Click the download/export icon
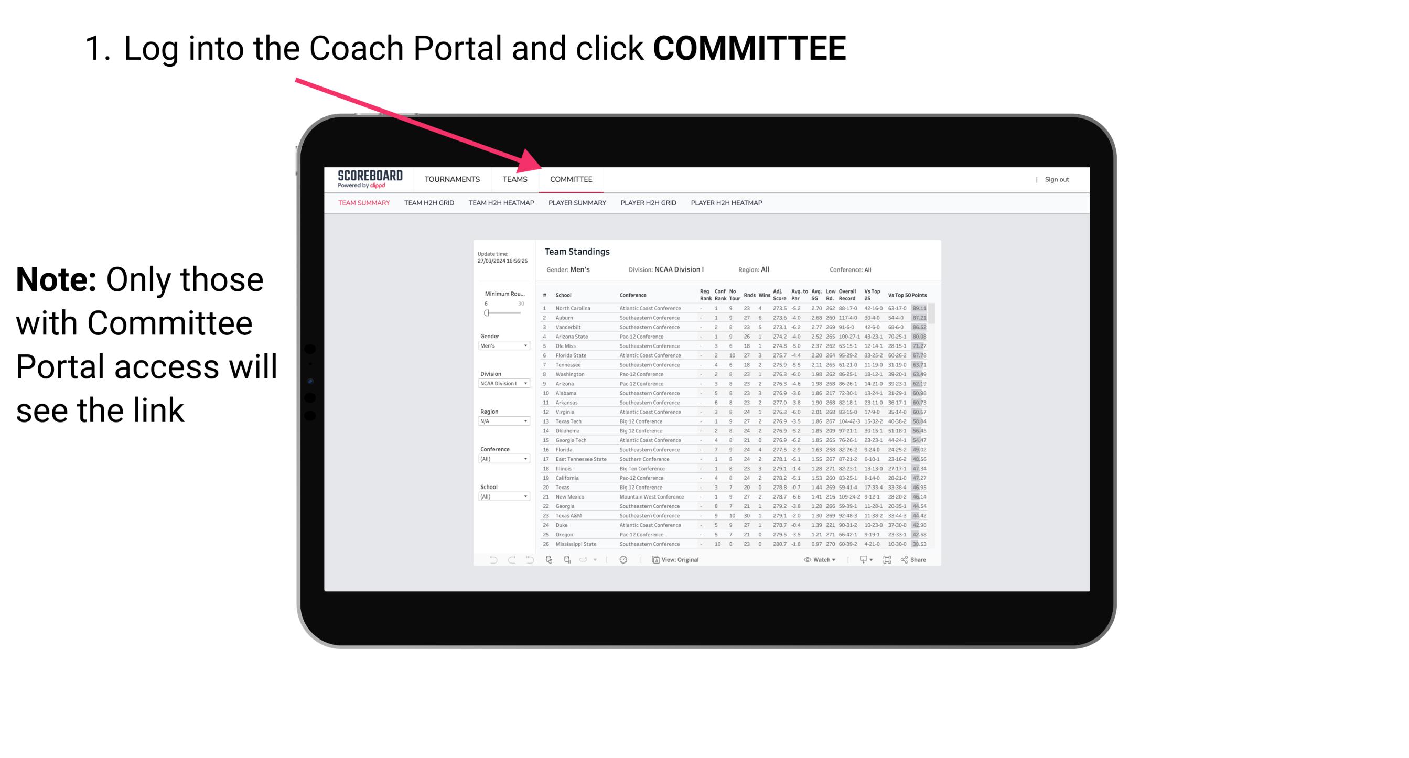Image resolution: width=1409 pixels, height=758 pixels. [x=861, y=560]
